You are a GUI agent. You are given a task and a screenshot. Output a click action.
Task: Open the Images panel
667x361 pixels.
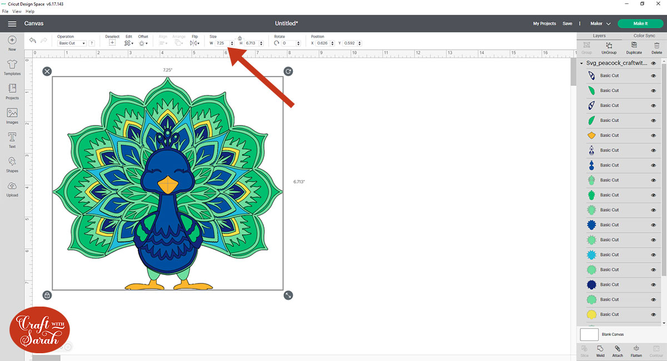coord(12,115)
